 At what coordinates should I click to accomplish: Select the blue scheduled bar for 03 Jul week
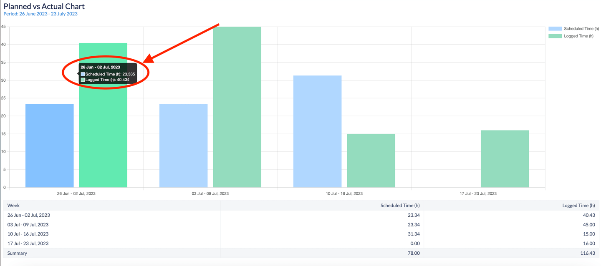click(x=183, y=146)
